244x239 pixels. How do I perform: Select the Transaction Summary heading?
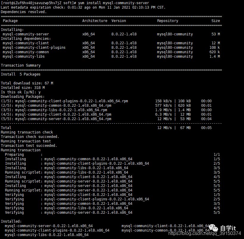pyautogui.click(x=21, y=65)
